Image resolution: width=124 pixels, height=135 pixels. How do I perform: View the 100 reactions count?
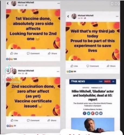(x=11, y=59)
